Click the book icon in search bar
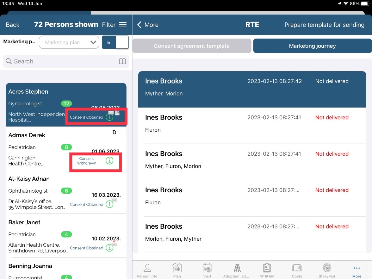The height and width of the screenshot is (279, 372). 122,61
